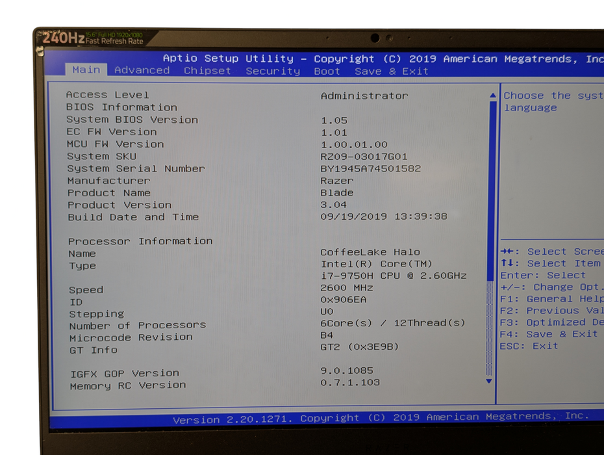Click EC FW value 1.01
The height and width of the screenshot is (455, 604).
tap(334, 133)
